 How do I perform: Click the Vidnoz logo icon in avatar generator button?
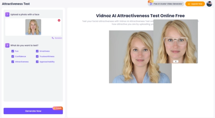151,4
